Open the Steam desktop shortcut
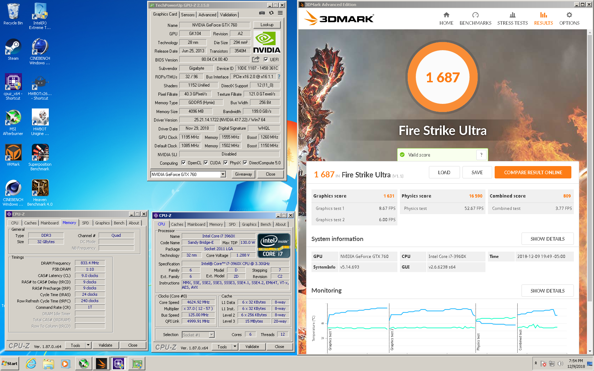 13,49
